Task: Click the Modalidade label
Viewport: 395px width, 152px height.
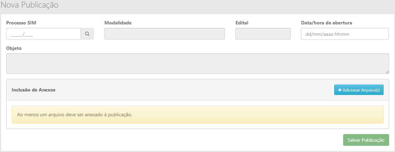Action: (118, 23)
